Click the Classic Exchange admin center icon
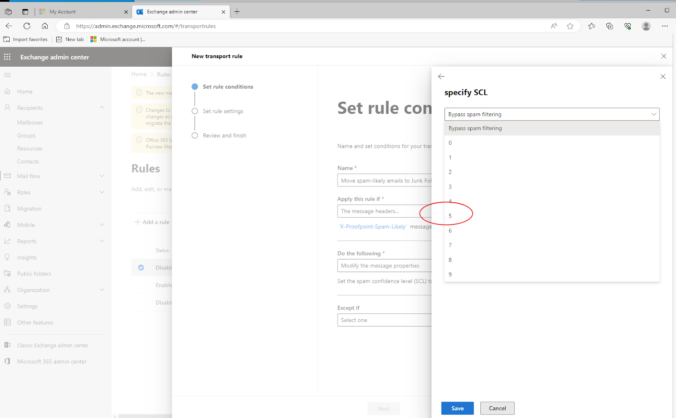Image resolution: width=676 pixels, height=418 pixels. [x=7, y=345]
